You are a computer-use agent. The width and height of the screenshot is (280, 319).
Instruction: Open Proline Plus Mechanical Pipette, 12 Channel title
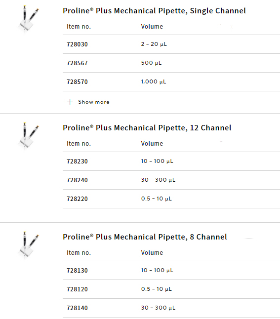[147, 128]
